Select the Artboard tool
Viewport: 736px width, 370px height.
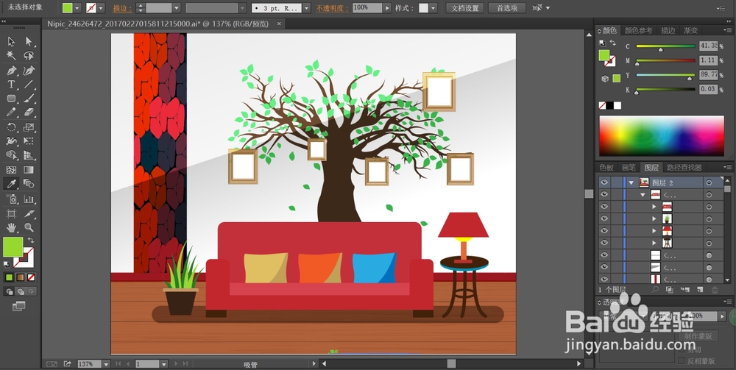click(x=11, y=214)
